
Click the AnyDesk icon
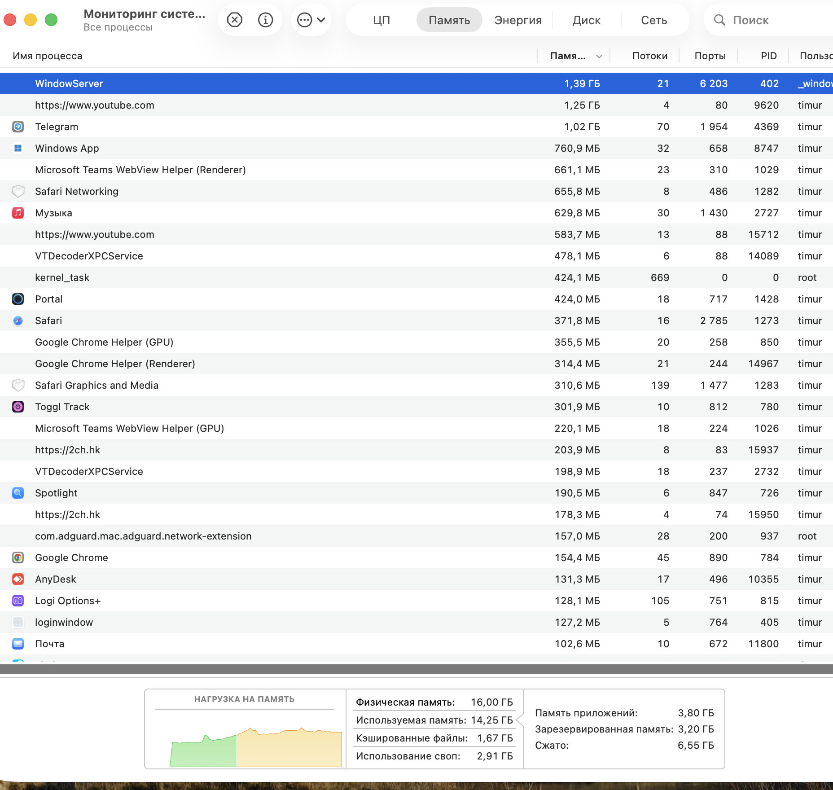pyautogui.click(x=18, y=579)
